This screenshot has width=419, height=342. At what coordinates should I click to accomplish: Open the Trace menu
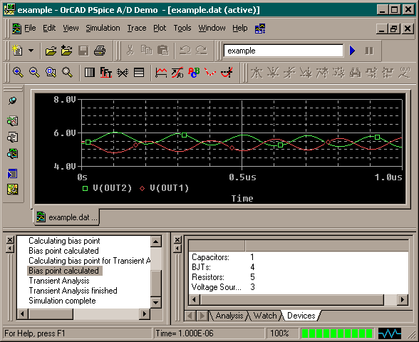point(137,28)
